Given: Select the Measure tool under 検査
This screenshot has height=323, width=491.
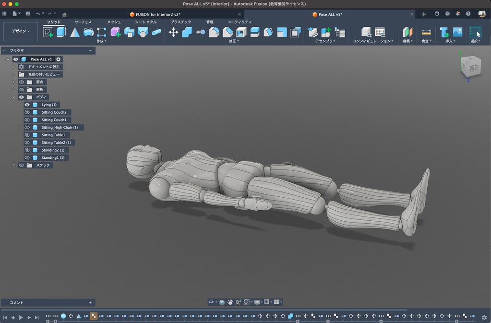Looking at the screenshot, I should coord(426,32).
